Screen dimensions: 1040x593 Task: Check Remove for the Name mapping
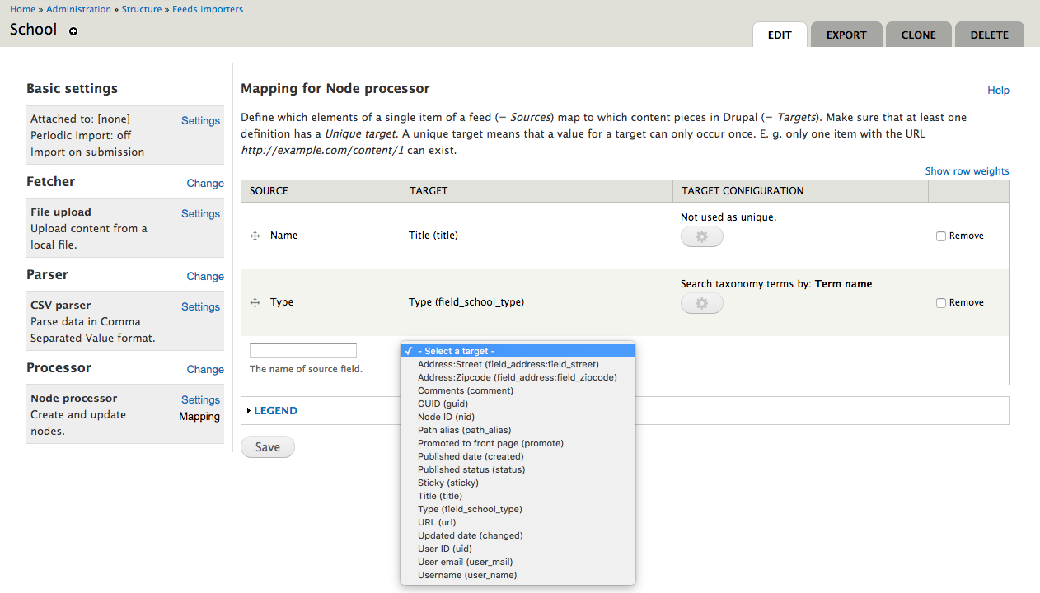[941, 236]
